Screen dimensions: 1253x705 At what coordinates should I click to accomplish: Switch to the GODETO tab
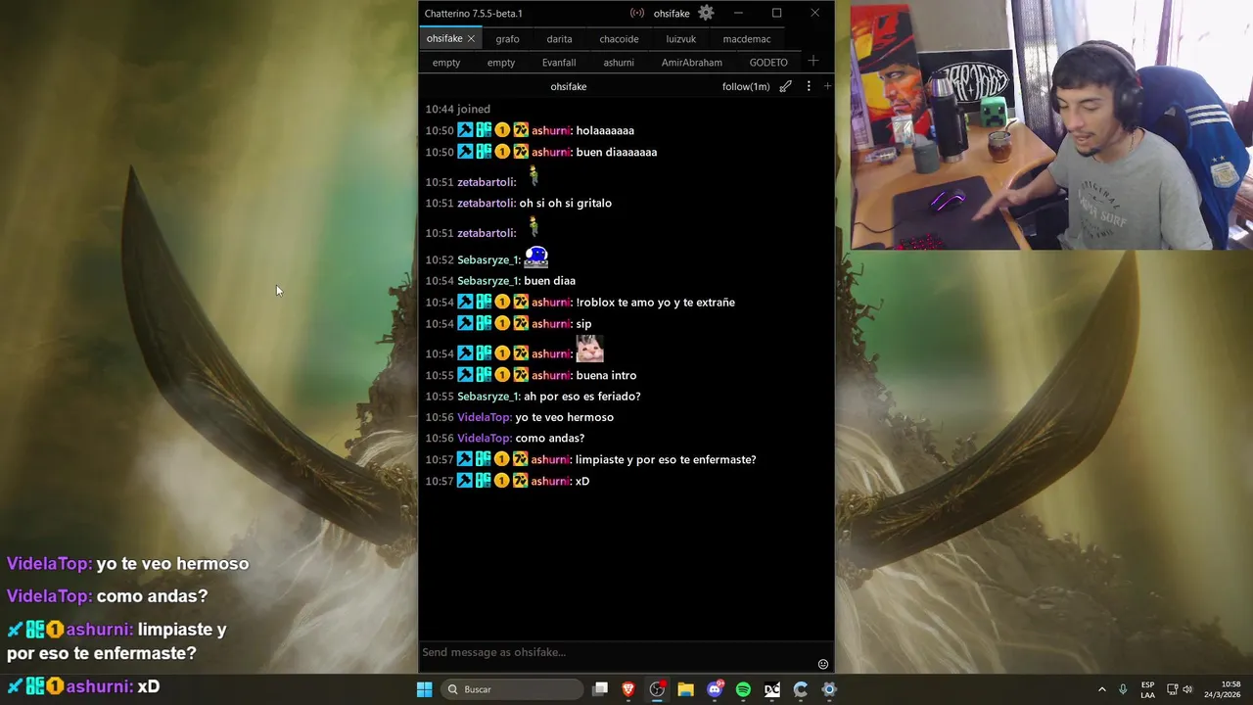pos(768,63)
